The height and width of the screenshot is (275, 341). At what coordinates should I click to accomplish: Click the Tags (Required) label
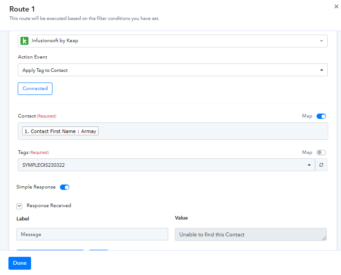33,153
